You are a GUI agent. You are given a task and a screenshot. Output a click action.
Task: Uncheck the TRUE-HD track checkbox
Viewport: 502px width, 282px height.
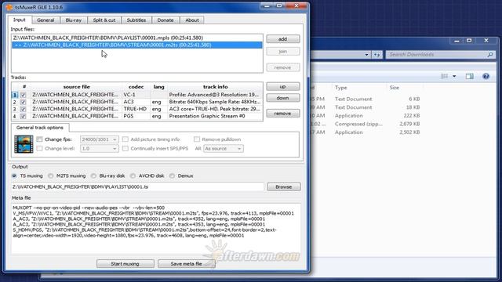pyautogui.click(x=23, y=109)
